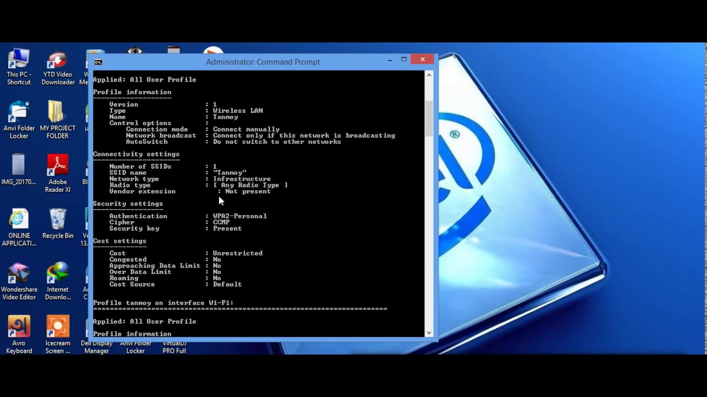Viewport: 707px width, 397px height.
Task: Click the "Infrastructure" network type value
Action: (x=242, y=179)
